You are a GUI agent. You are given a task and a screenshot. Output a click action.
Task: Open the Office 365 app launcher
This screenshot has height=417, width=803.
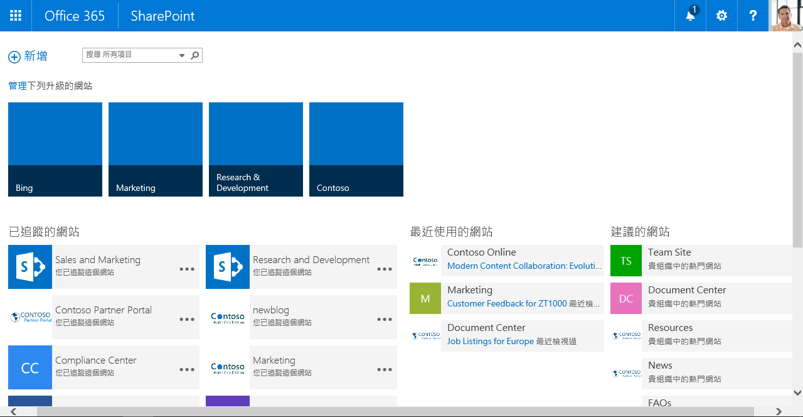point(16,16)
